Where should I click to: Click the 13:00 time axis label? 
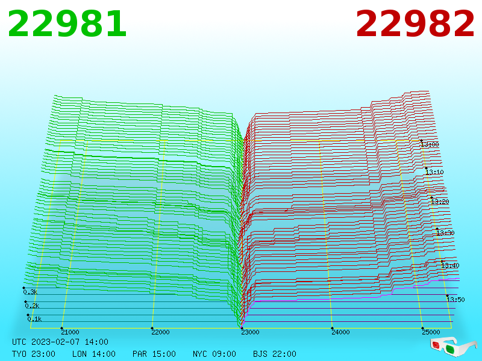(x=430, y=144)
